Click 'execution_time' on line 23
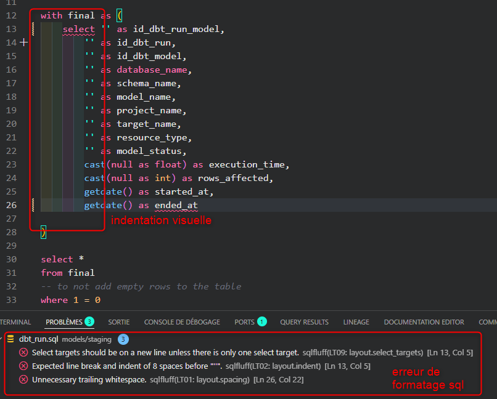Image resolution: width=497 pixels, height=399 pixels. (247, 164)
